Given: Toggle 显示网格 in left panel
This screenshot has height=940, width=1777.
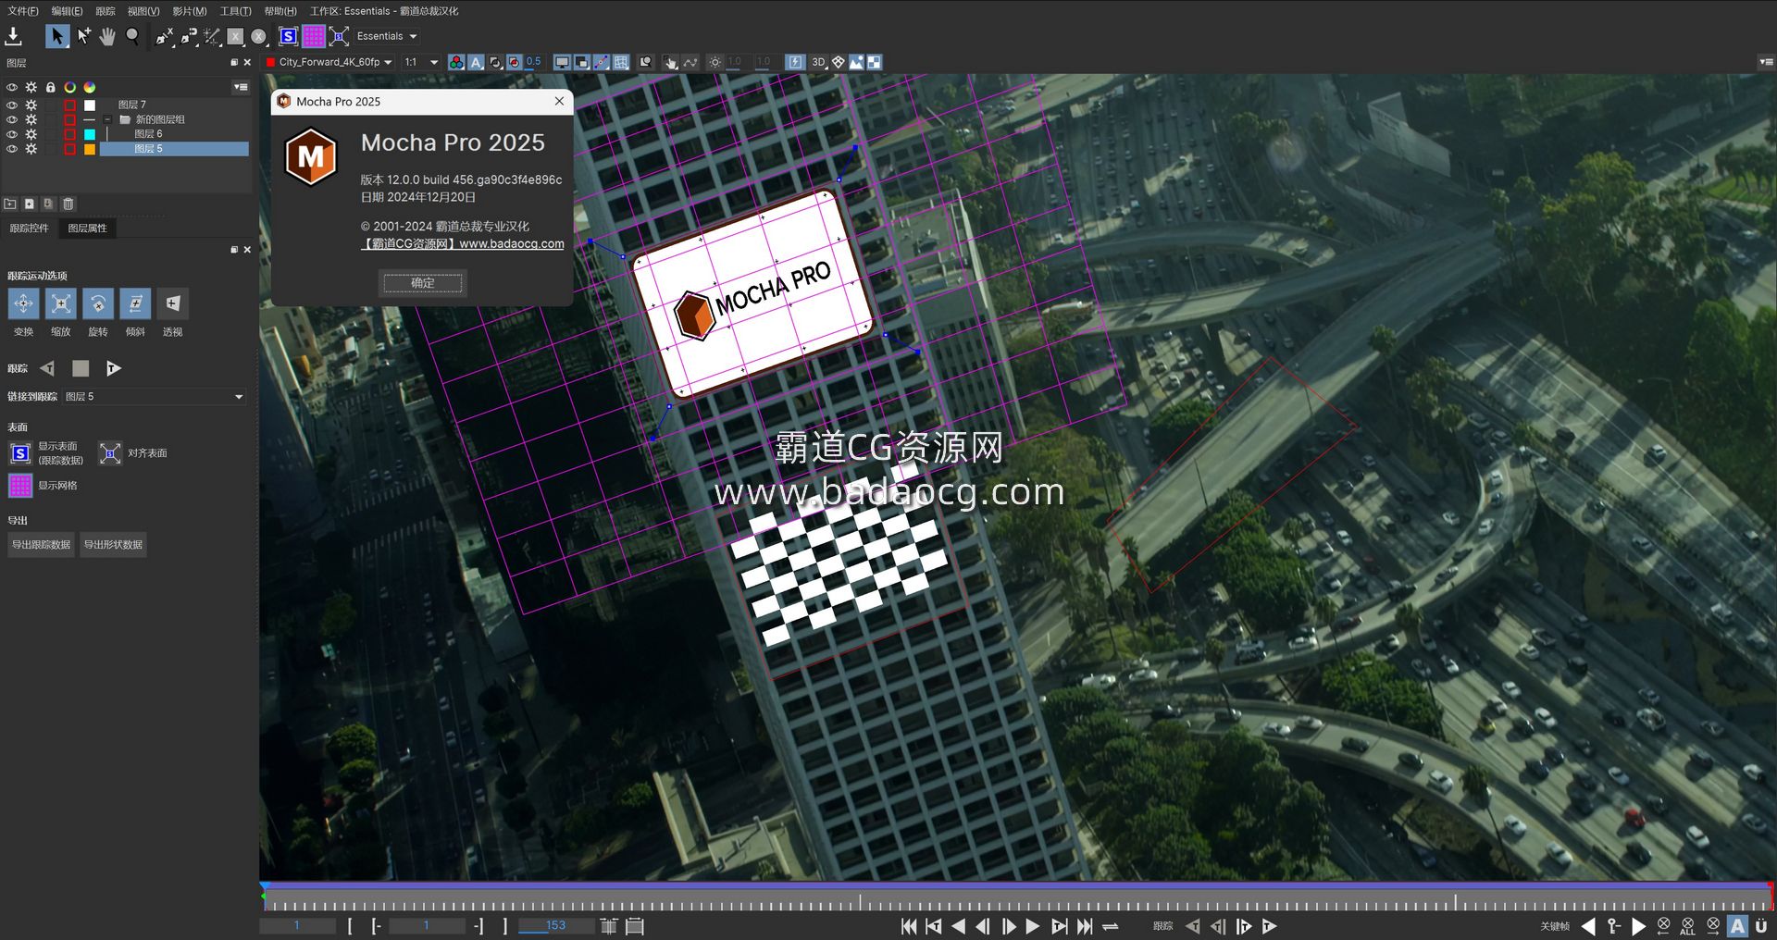Looking at the screenshot, I should 19,486.
